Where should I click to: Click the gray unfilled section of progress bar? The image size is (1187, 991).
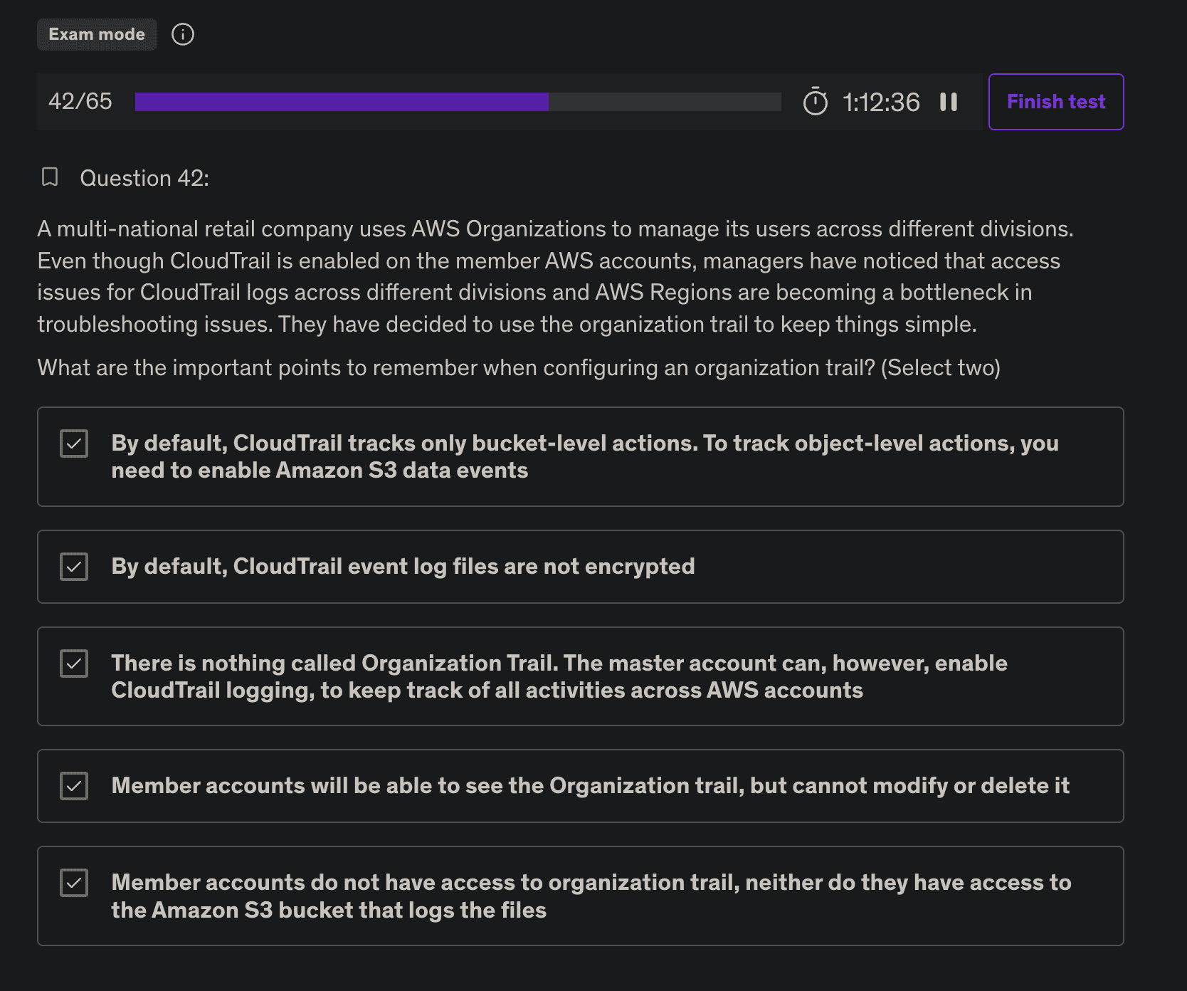665,102
